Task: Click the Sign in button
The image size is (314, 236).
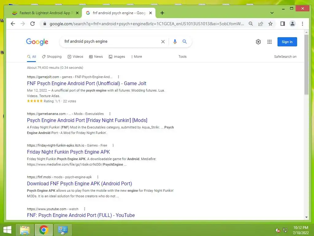Action: pyautogui.click(x=287, y=42)
